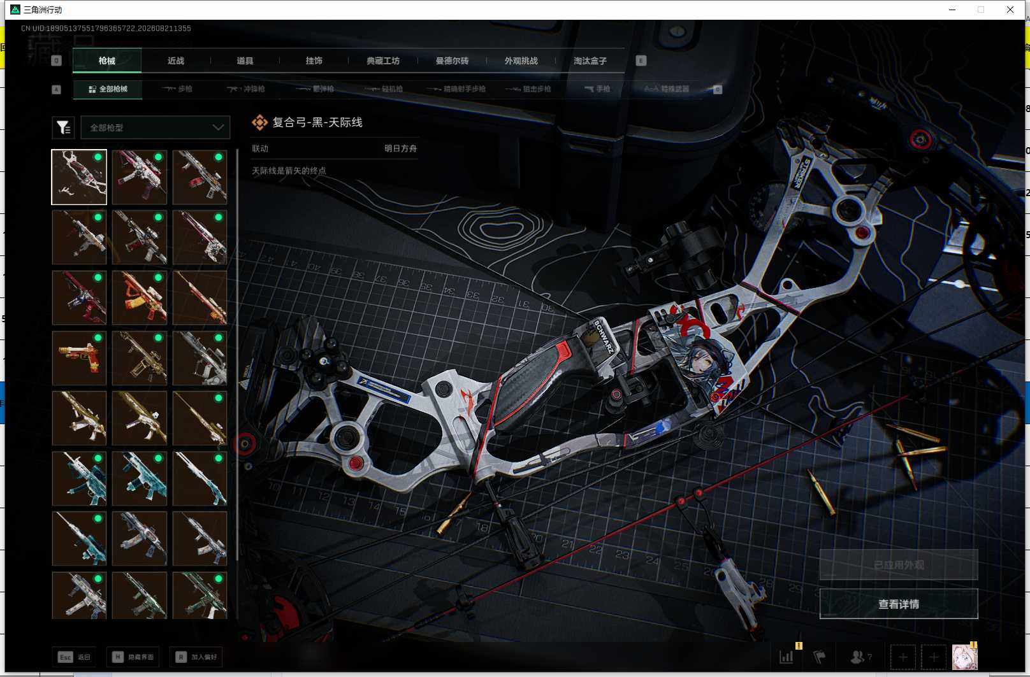This screenshot has height=677, width=1030.
Task: Select the highlighted white compound bow skin thumbnail
Action: coord(79,177)
